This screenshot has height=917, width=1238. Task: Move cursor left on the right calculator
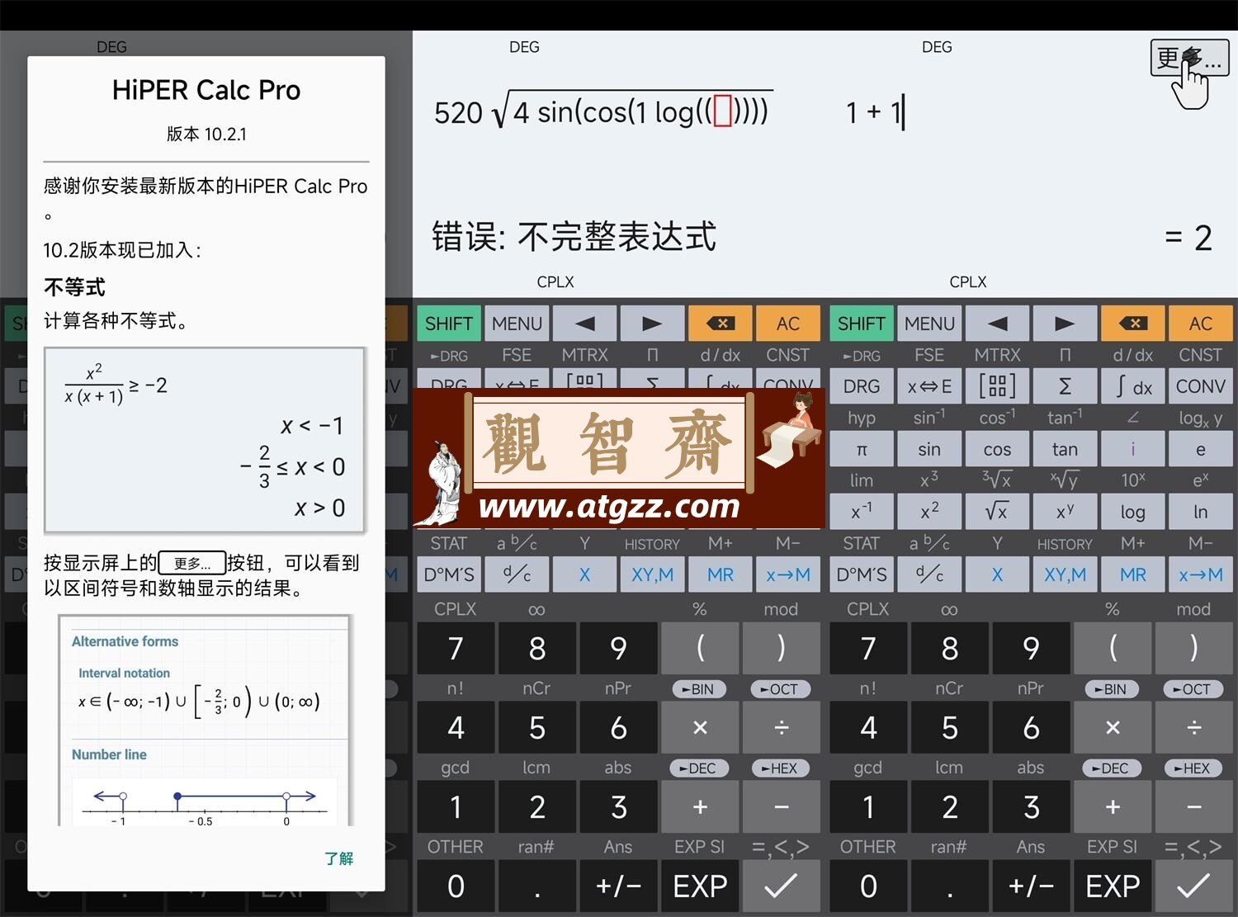(x=997, y=324)
